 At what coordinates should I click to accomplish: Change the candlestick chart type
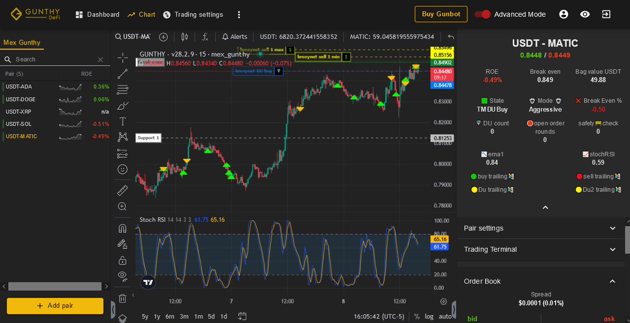[185, 37]
